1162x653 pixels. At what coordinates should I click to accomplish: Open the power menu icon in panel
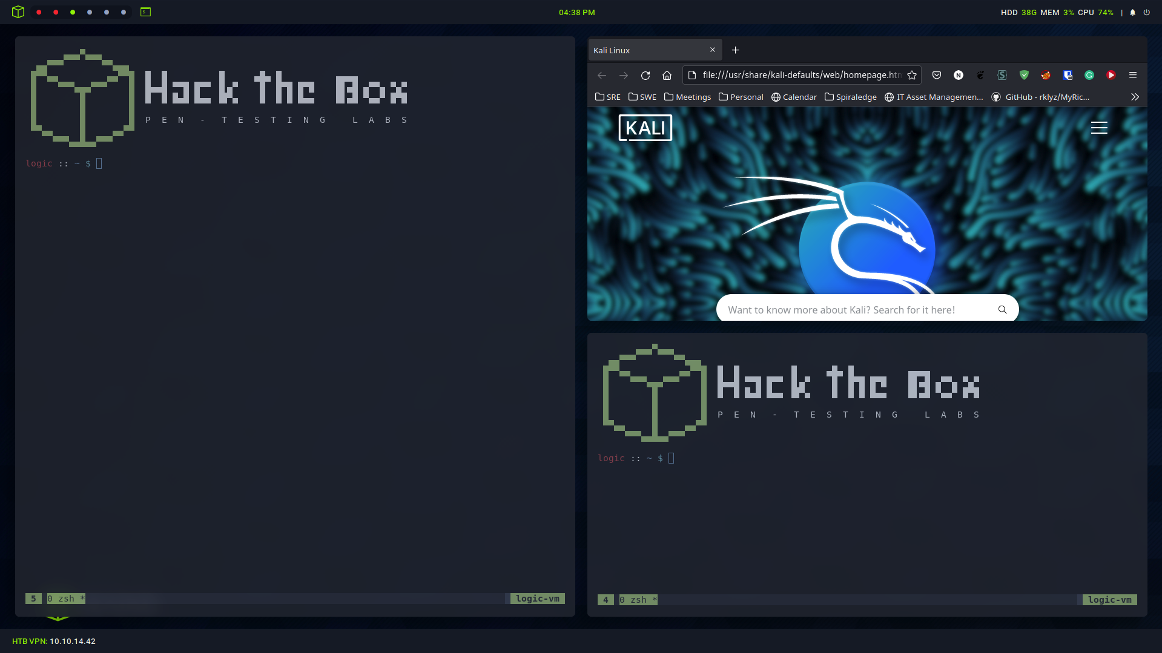click(x=1146, y=12)
